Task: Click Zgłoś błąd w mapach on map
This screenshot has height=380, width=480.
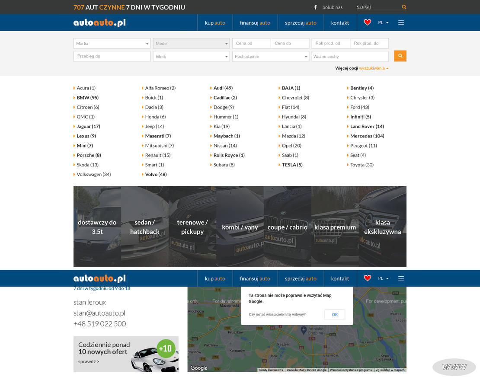Action: [x=390, y=370]
